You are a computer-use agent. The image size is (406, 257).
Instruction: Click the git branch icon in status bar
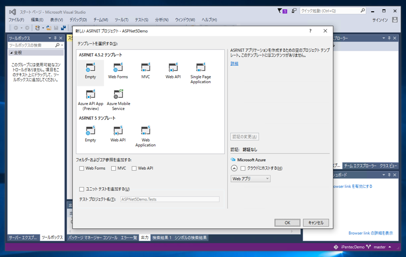tap(369, 247)
